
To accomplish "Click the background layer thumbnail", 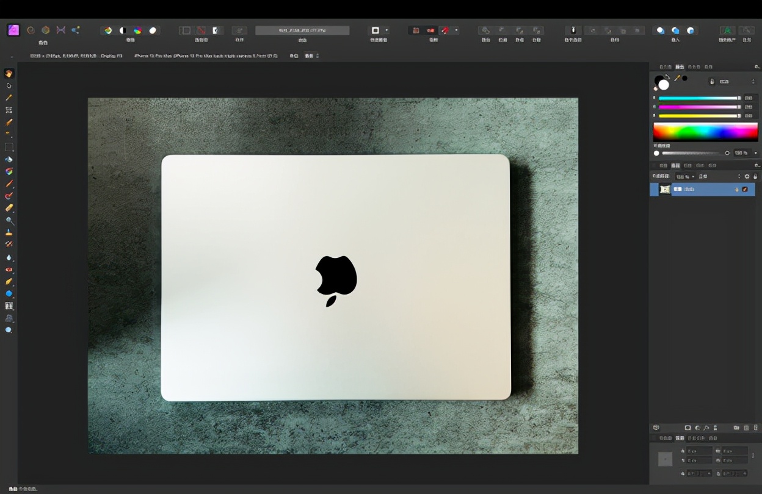I will coord(665,190).
